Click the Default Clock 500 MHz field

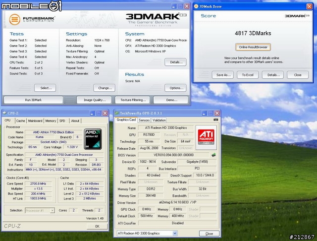pos(147,216)
